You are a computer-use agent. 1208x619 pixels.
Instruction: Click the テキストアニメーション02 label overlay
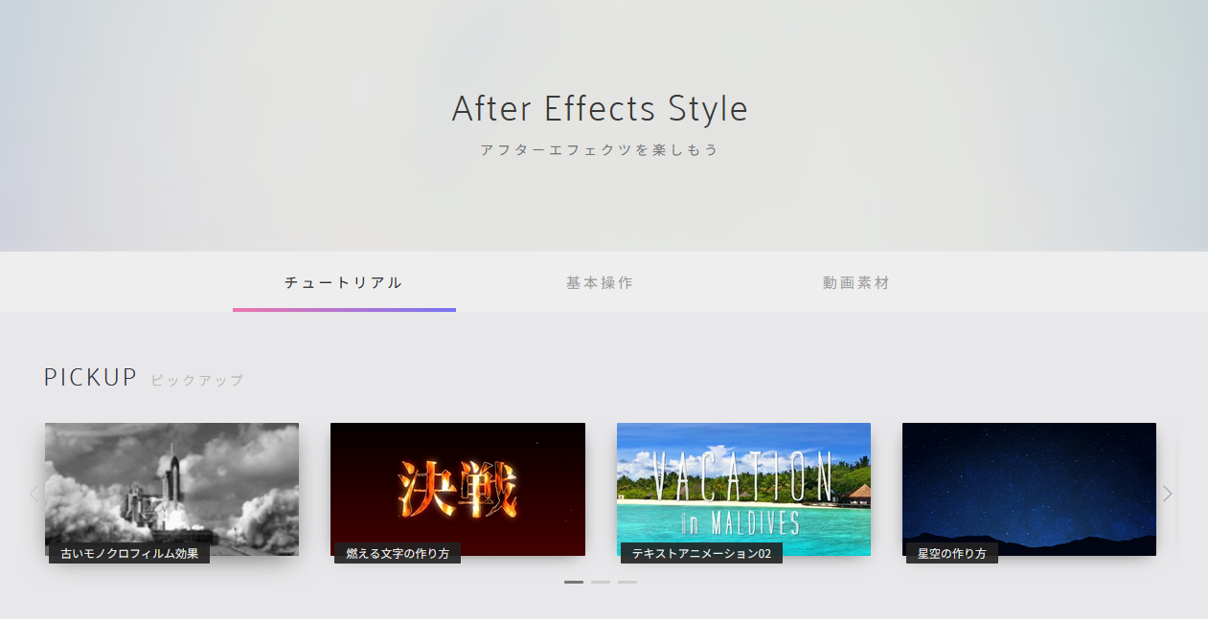coord(700,552)
